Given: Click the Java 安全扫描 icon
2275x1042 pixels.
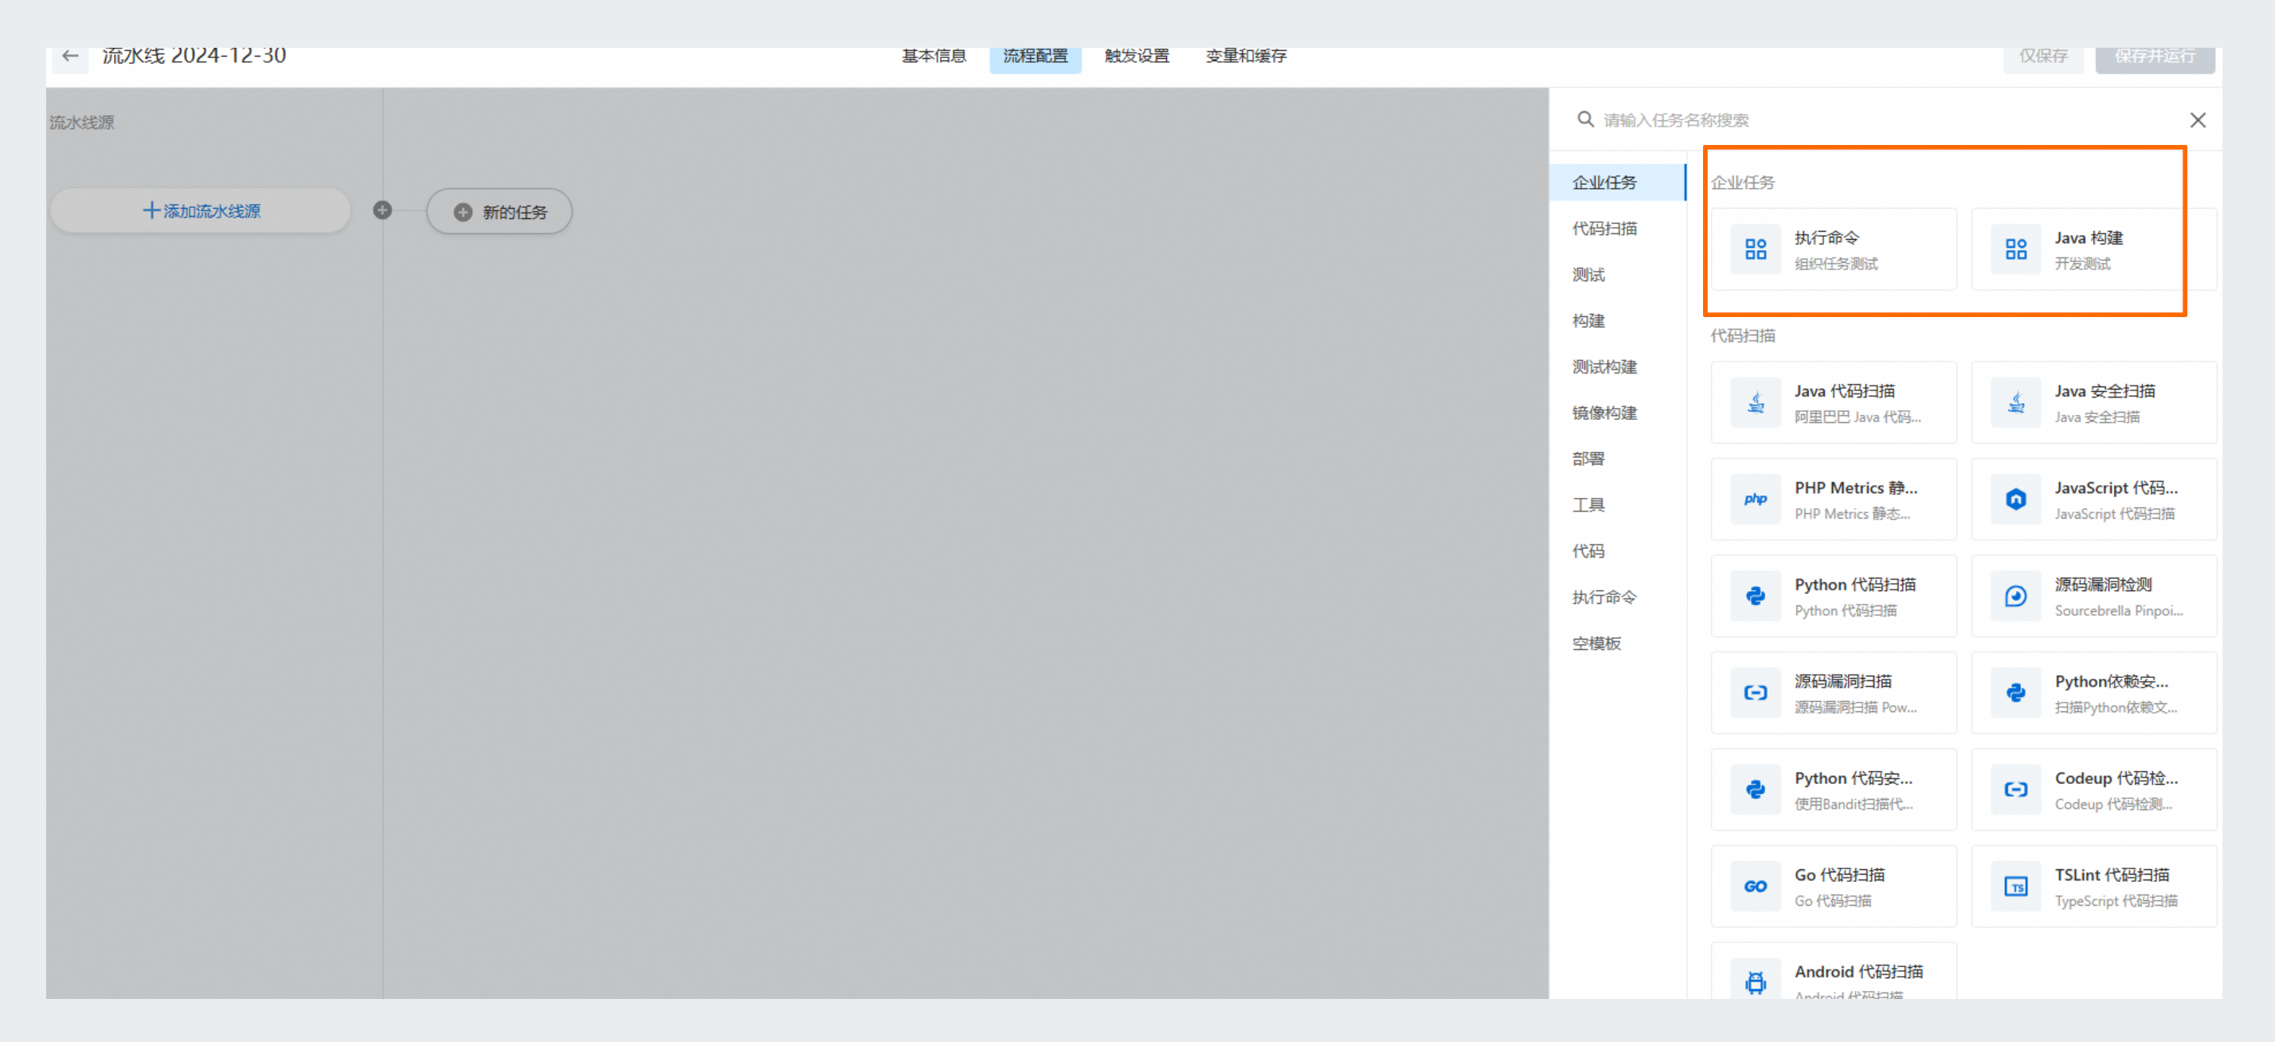Looking at the screenshot, I should (2016, 402).
